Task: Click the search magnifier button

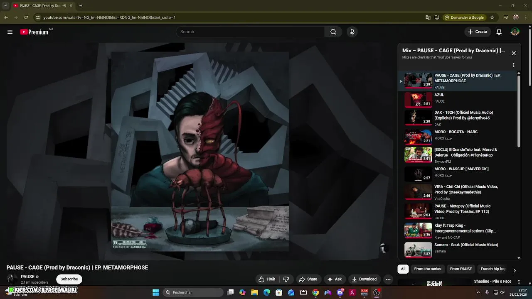Action: tap(333, 32)
